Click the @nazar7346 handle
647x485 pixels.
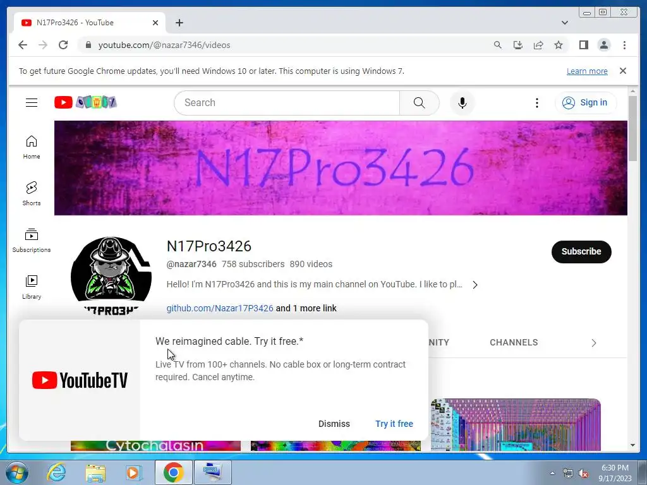point(191,264)
